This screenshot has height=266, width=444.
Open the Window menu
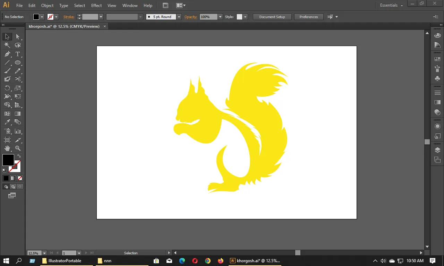click(130, 6)
